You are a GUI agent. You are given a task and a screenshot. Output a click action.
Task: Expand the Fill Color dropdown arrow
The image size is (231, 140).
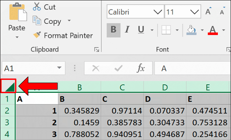(202, 30)
